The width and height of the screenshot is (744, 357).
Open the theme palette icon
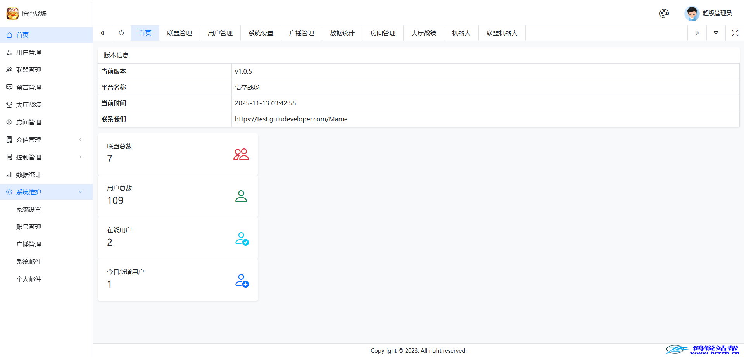click(664, 14)
